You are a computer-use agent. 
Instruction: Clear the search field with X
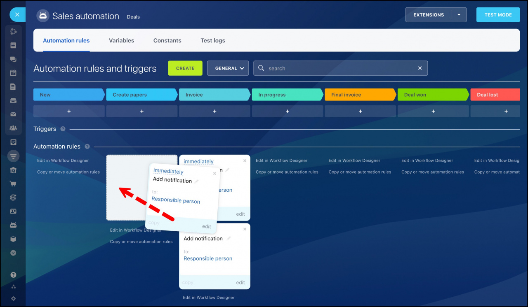tap(420, 68)
